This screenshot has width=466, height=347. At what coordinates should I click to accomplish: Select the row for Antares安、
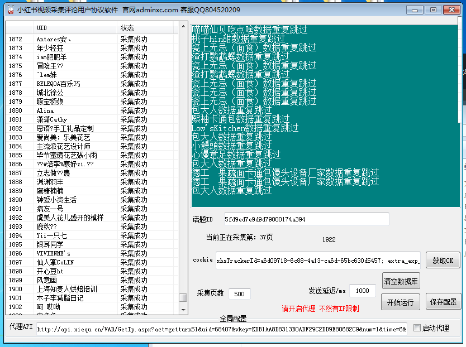pos(84,38)
